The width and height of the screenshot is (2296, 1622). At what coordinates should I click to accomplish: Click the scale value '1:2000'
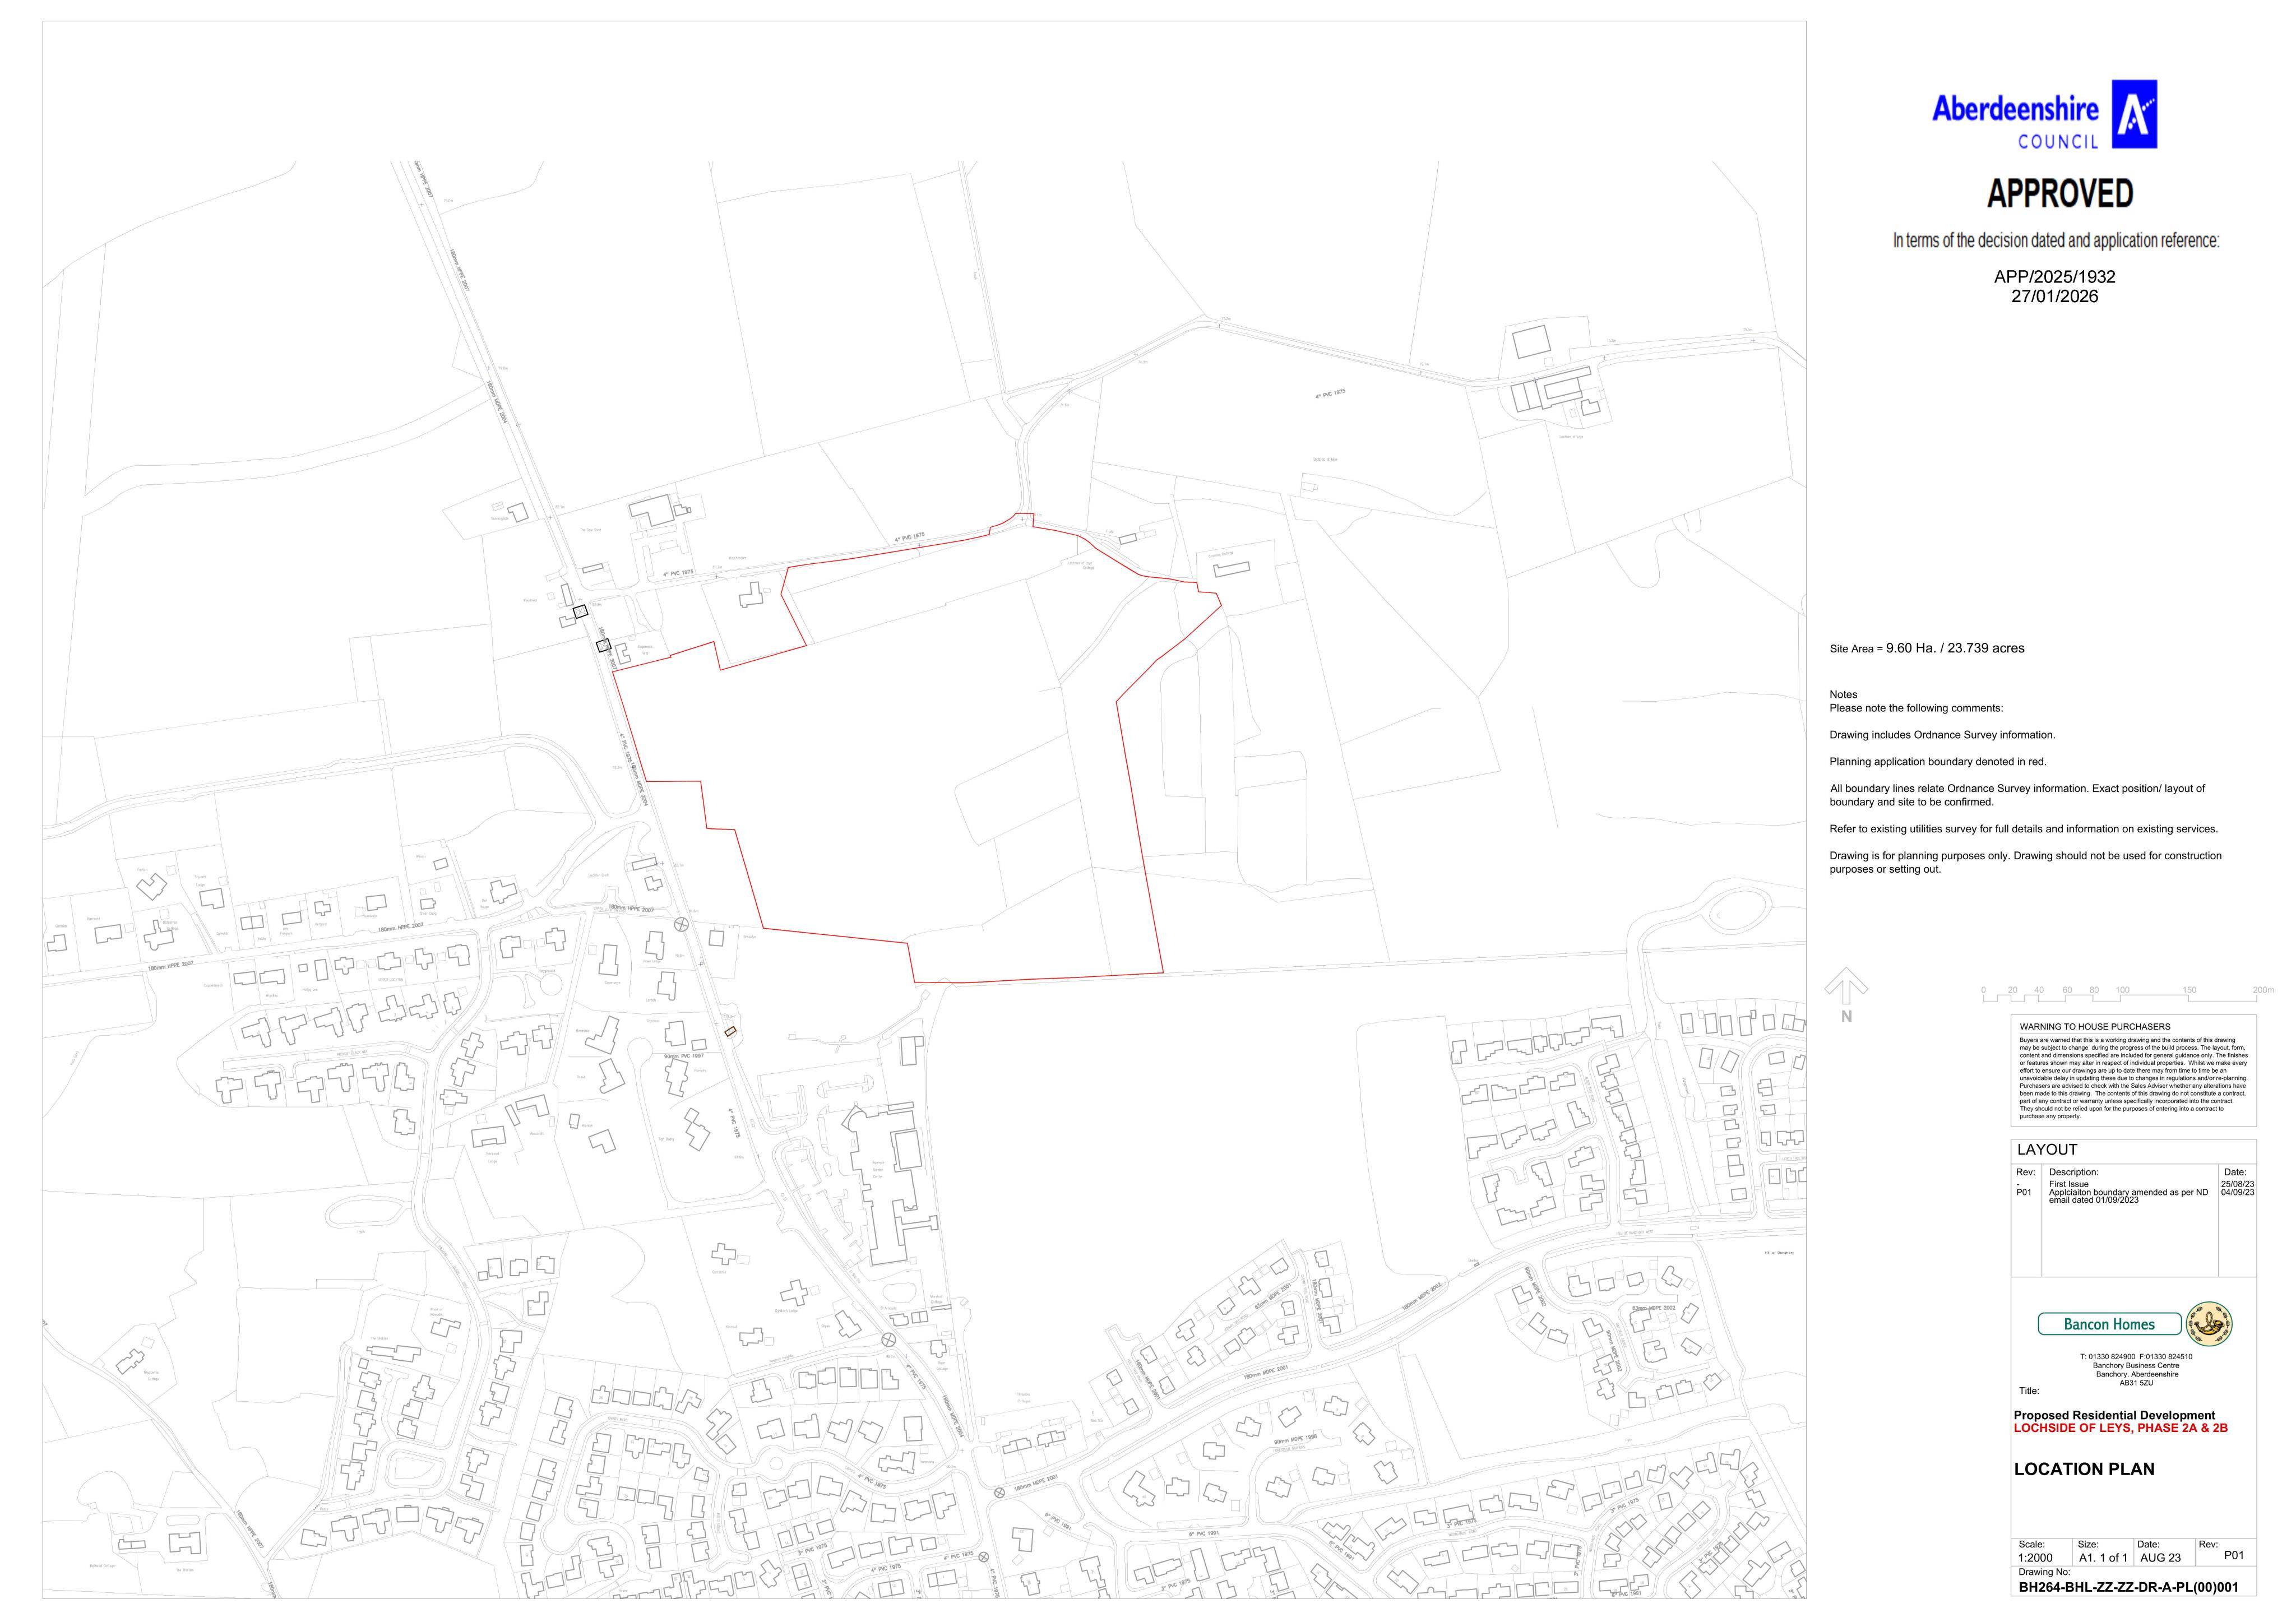tap(2035, 1558)
